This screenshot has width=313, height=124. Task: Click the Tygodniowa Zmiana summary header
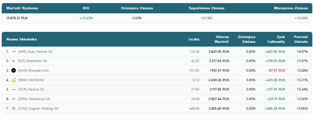pyautogui.click(x=206, y=8)
